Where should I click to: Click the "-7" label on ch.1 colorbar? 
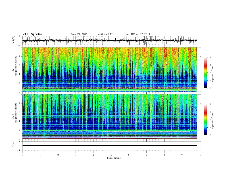click(209, 88)
